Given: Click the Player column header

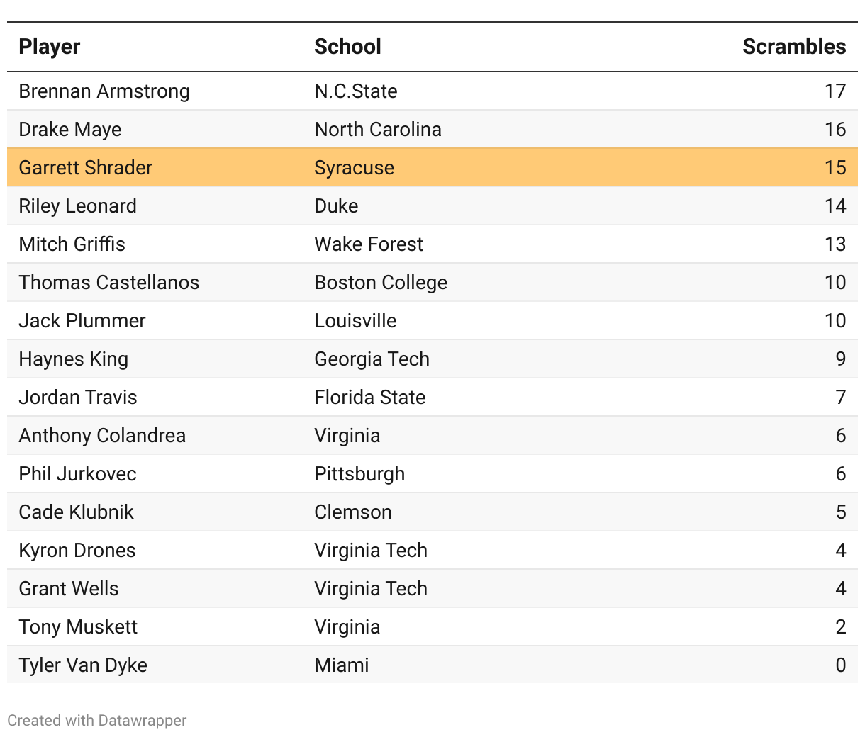Looking at the screenshot, I should pyautogui.click(x=50, y=47).
